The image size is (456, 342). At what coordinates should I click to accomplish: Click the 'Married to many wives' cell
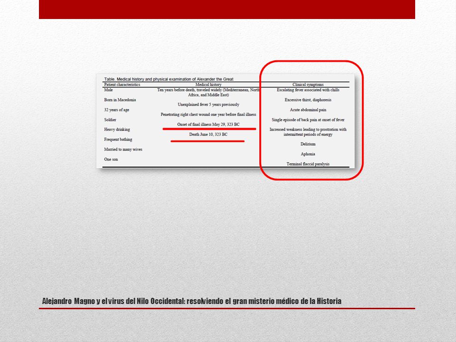123,150
